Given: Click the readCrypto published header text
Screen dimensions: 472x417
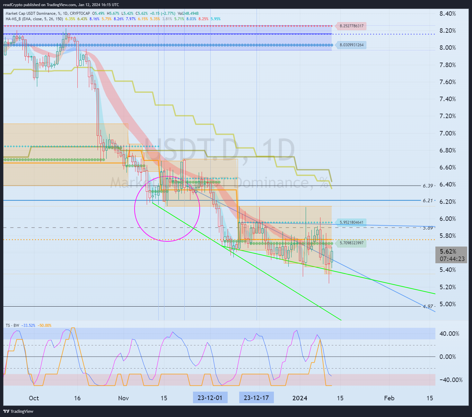Looking at the screenshot, I should [x=61, y=4].
